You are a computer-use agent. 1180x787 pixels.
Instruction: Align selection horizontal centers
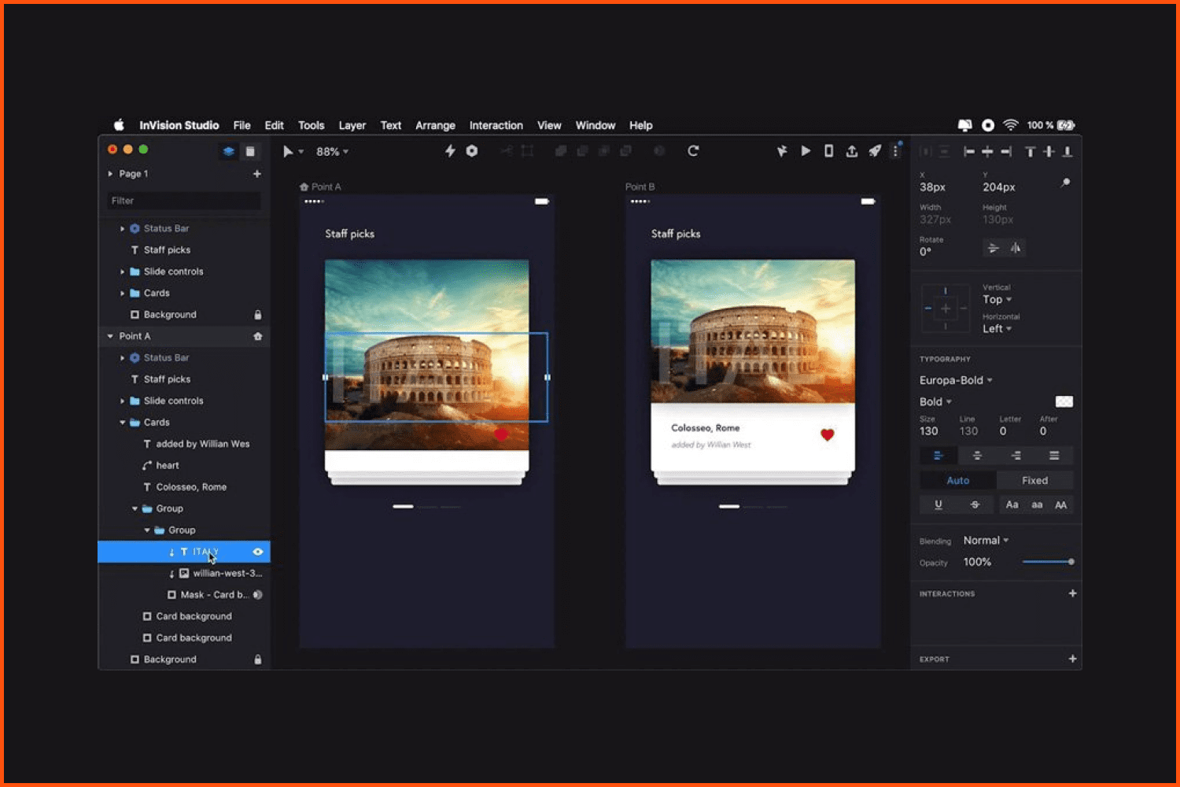point(987,151)
